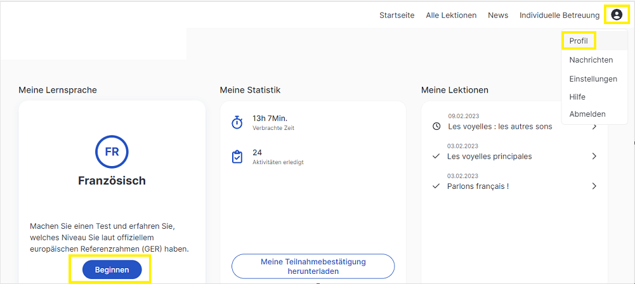Screen dimensions: 635x284
Task: Expand chevron for Parlons français ! lesson
Action: pos(594,186)
